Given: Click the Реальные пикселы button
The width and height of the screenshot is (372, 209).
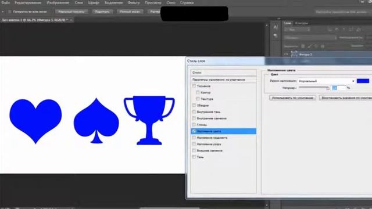Looking at the screenshot, I should pos(71,12).
